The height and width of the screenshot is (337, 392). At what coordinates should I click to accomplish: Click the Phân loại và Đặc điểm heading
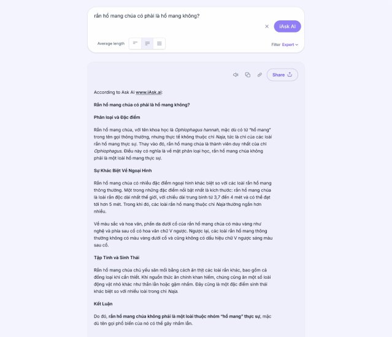tap(117, 117)
